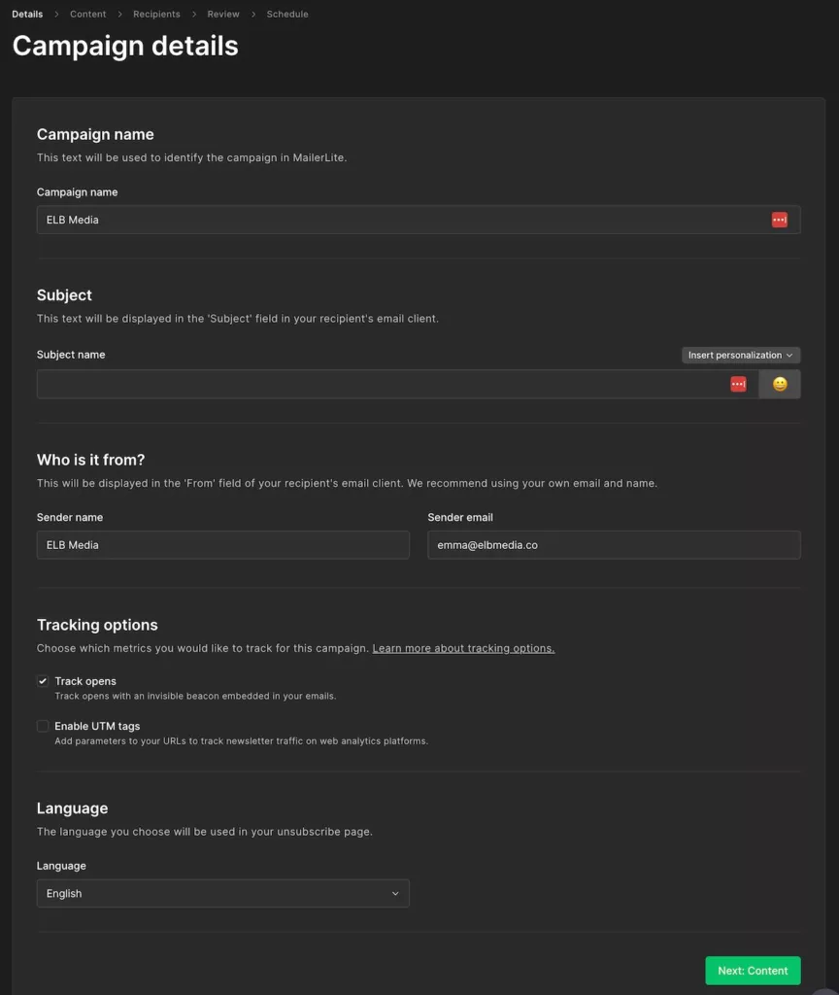Click the Sender name input field
The width and height of the screenshot is (839, 995).
point(222,545)
